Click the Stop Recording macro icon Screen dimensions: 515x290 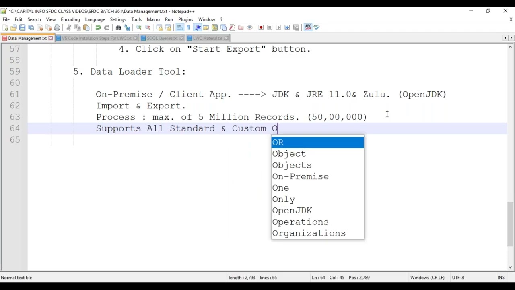point(270,27)
